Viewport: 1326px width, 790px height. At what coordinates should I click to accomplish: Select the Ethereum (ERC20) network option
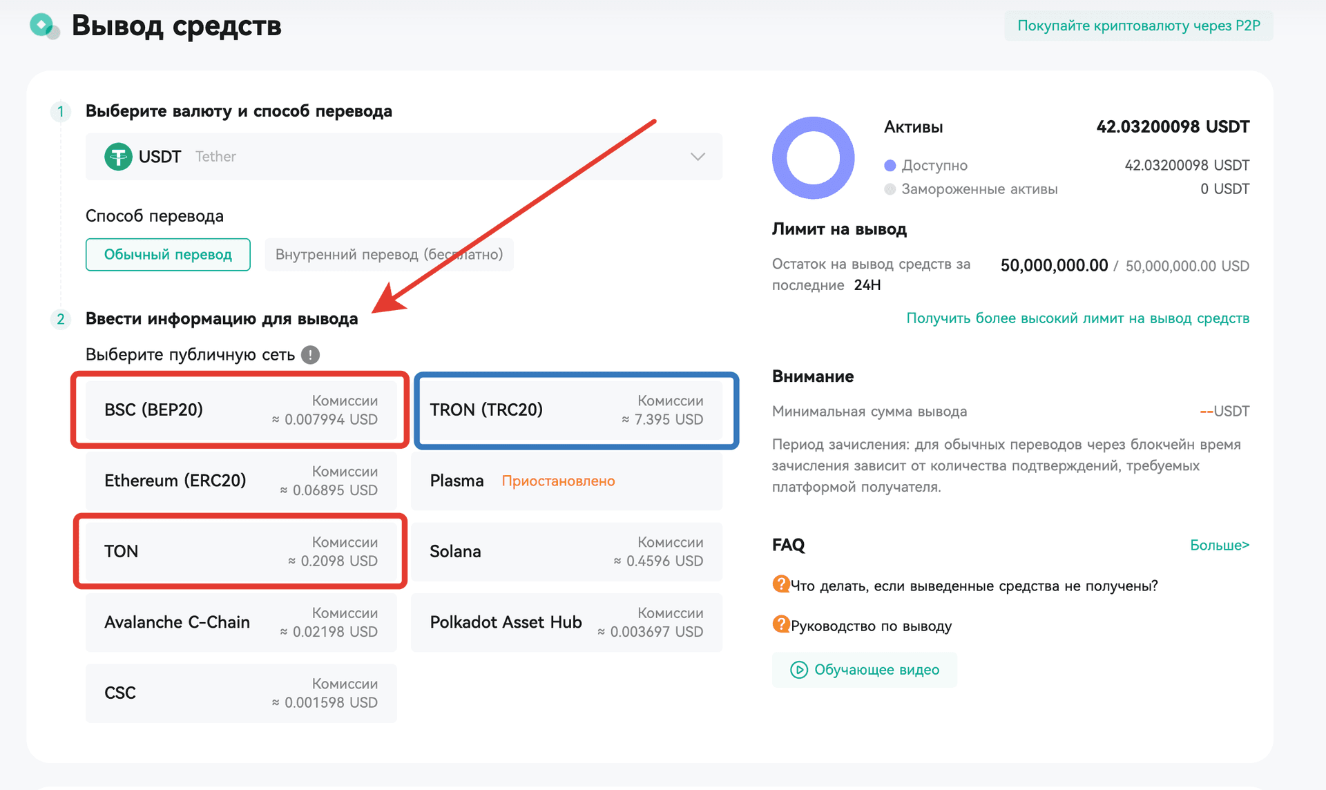point(241,481)
